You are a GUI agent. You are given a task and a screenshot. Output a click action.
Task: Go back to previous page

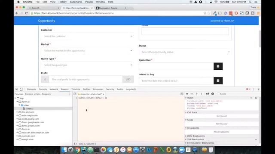pos(17,13)
